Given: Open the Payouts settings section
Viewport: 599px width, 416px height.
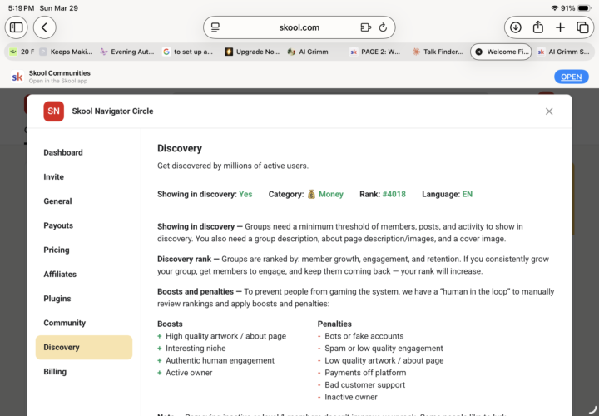Looking at the screenshot, I should (58, 225).
